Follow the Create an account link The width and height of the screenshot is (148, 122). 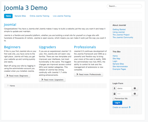click(x=120, y=107)
